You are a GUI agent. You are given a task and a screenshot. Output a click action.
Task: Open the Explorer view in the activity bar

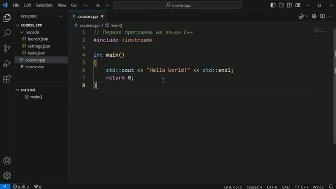point(7,18)
